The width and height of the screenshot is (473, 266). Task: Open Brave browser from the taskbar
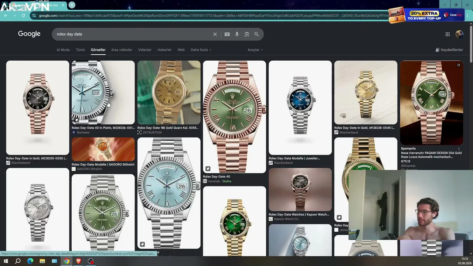78,261
